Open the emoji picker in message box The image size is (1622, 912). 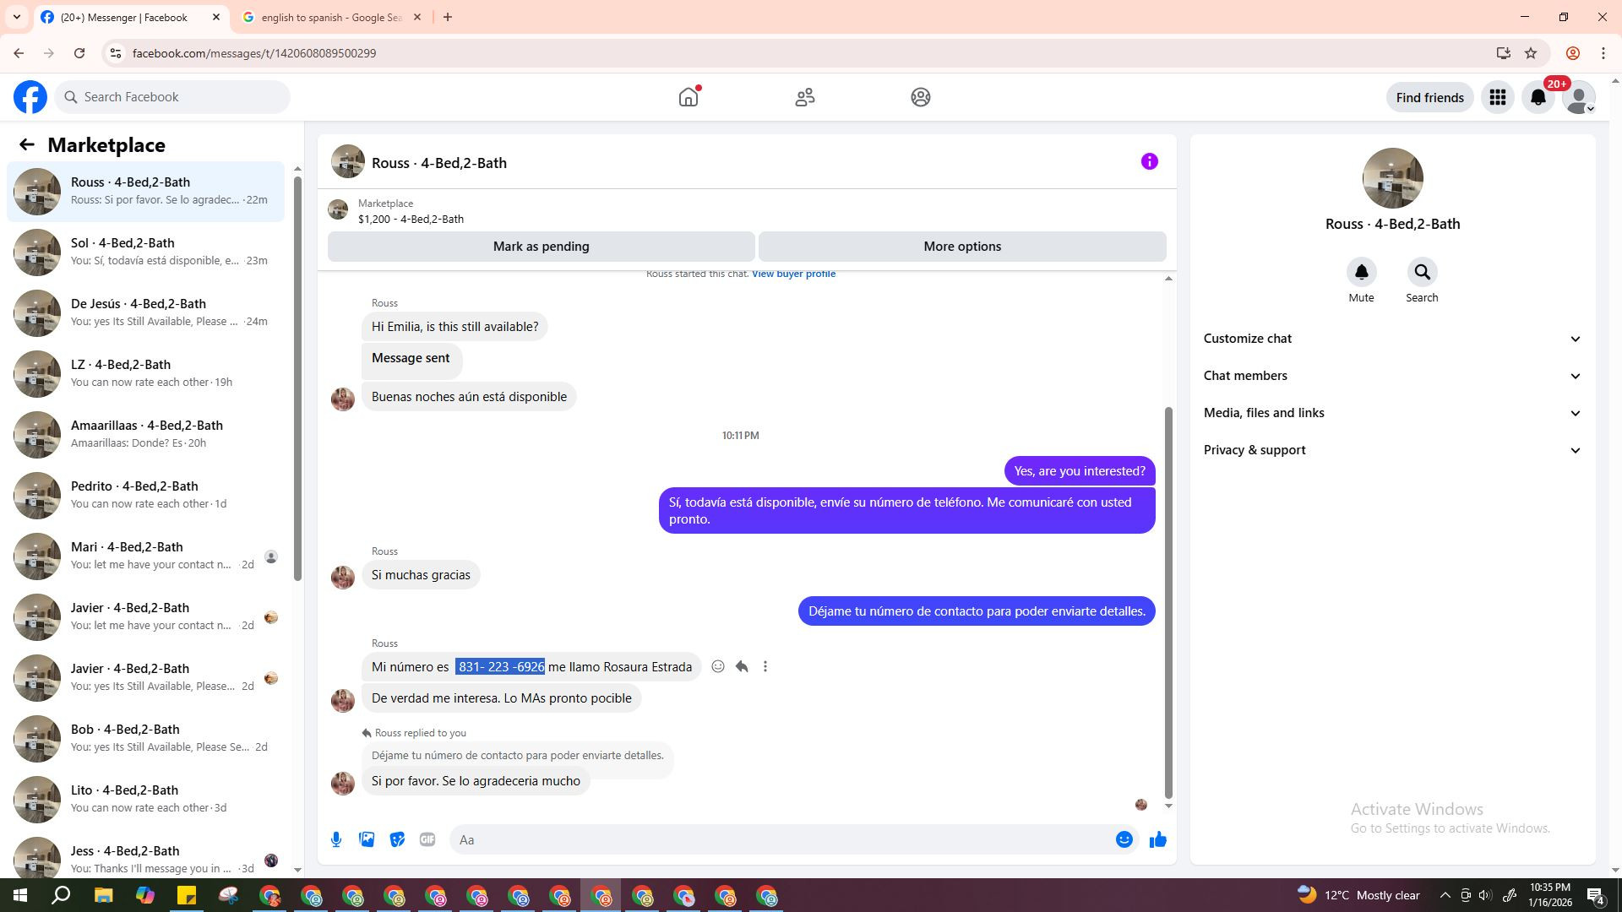[1124, 839]
